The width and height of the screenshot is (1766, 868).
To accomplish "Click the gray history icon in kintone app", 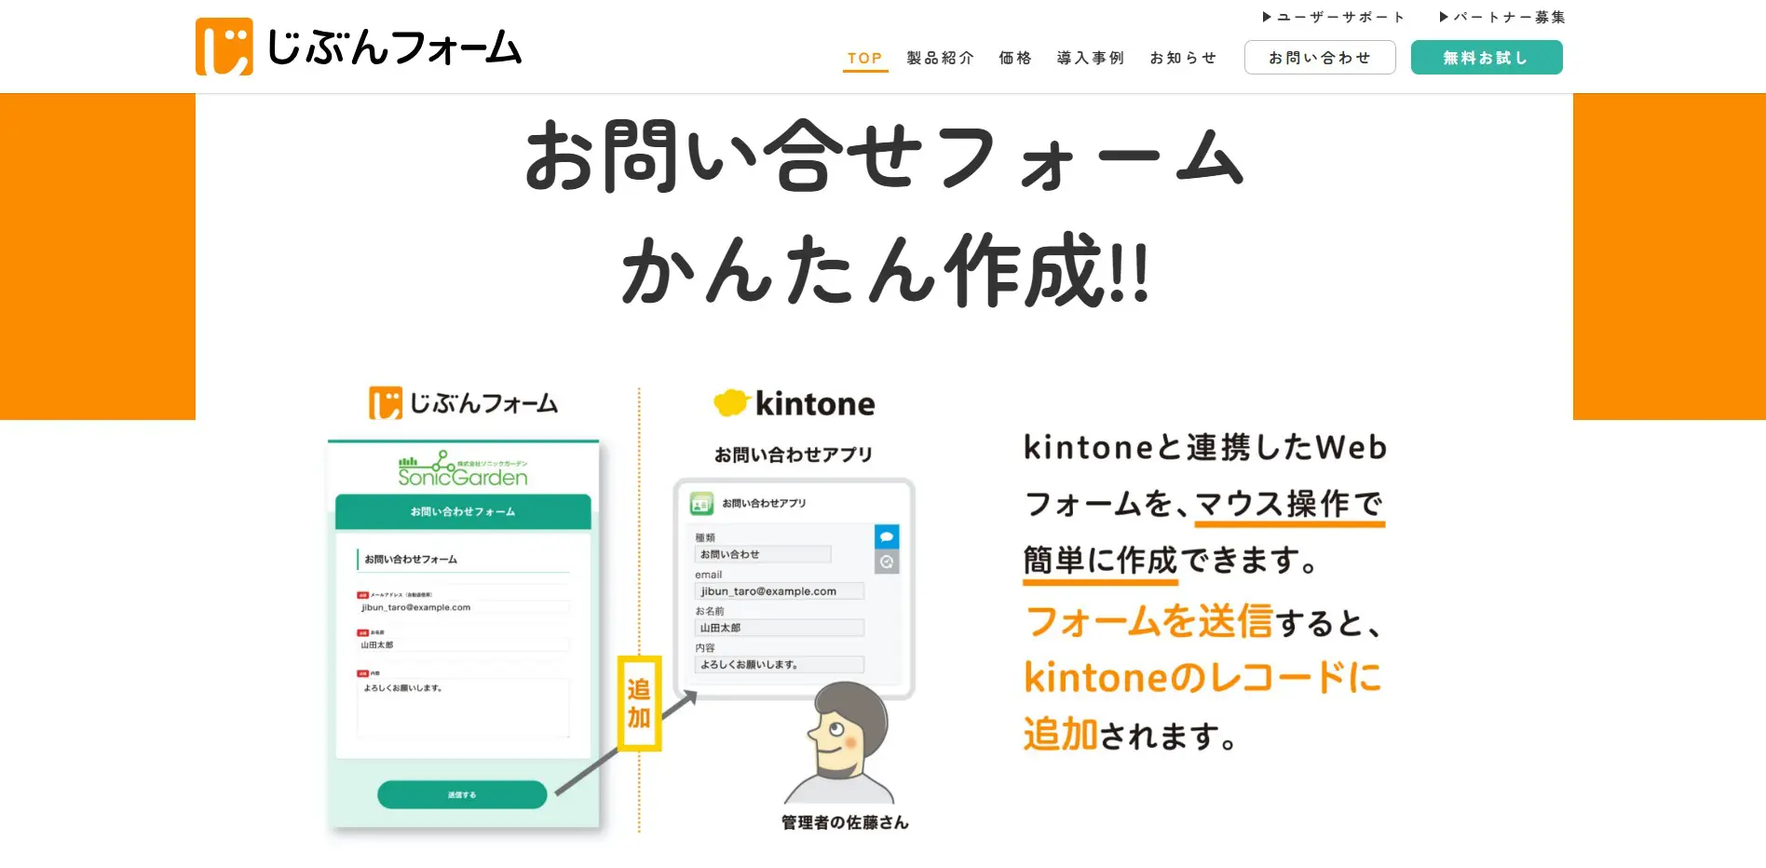I will tap(887, 562).
